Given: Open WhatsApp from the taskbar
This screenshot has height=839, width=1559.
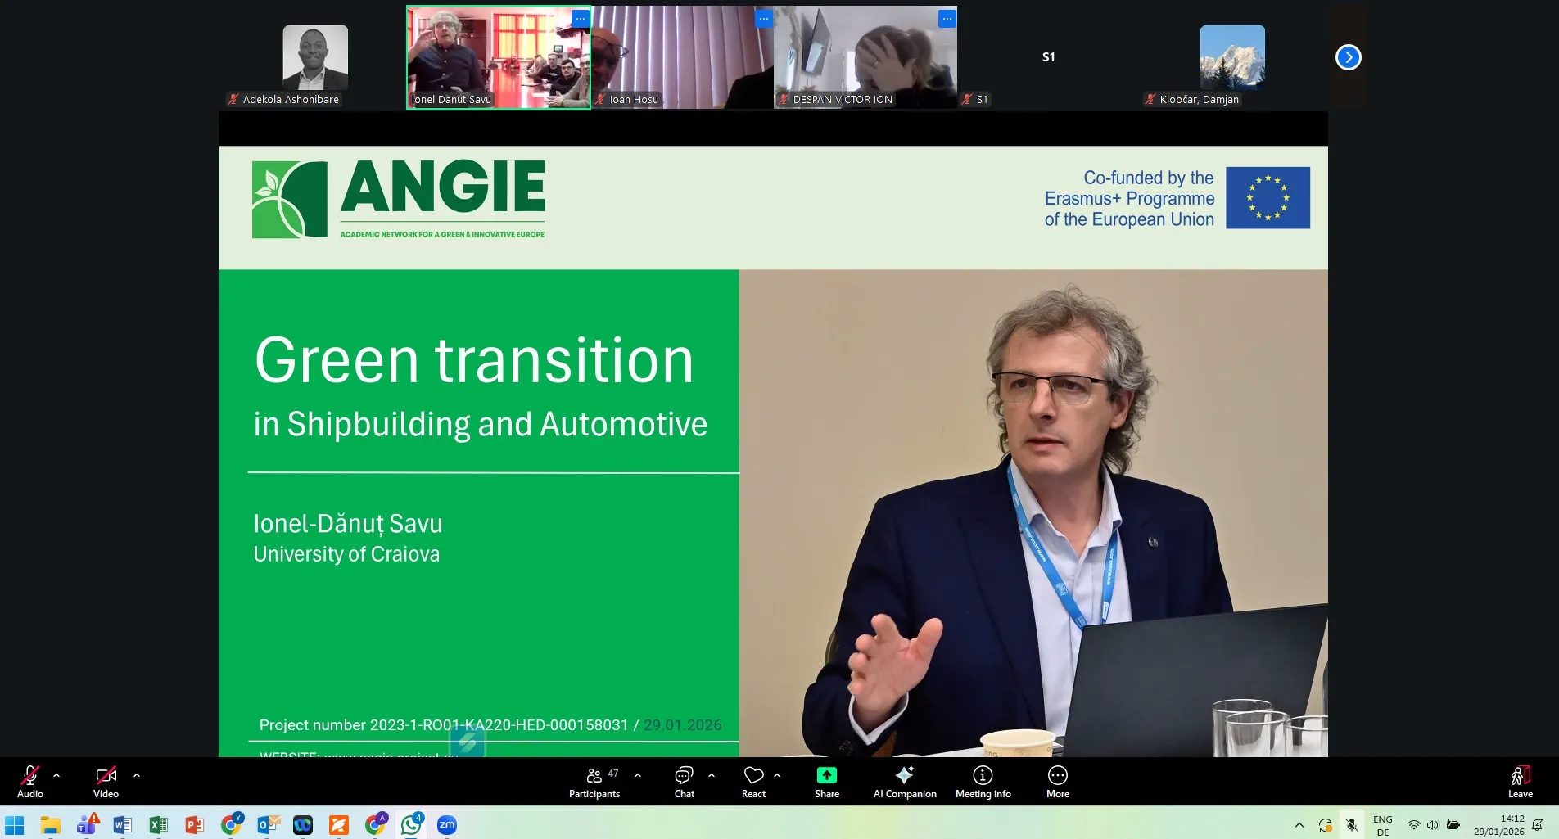Looking at the screenshot, I should coord(411,825).
